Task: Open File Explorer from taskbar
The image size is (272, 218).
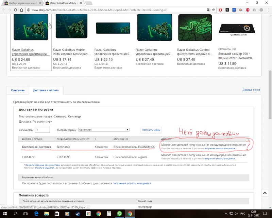Action: point(47,214)
